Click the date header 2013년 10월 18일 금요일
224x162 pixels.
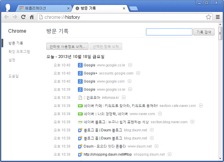(75, 57)
